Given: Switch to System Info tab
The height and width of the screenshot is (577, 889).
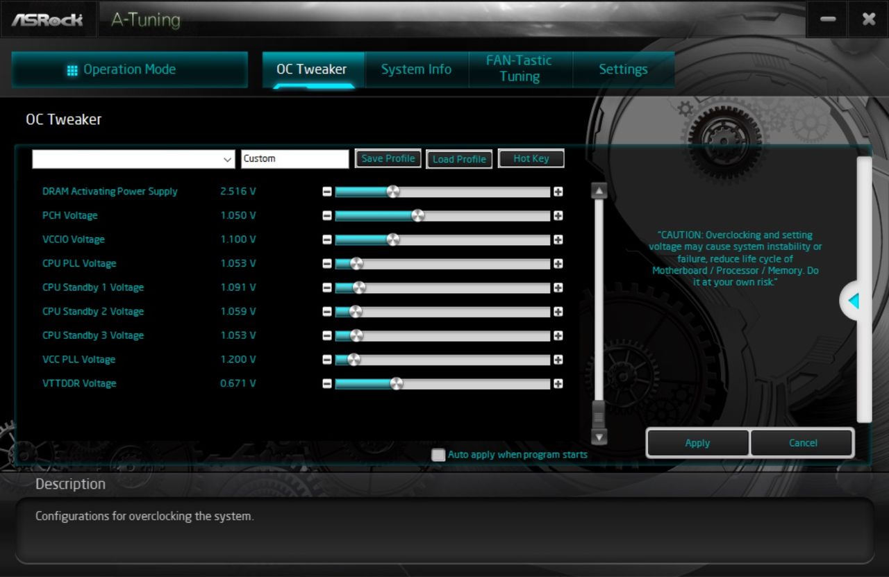Looking at the screenshot, I should tap(416, 69).
